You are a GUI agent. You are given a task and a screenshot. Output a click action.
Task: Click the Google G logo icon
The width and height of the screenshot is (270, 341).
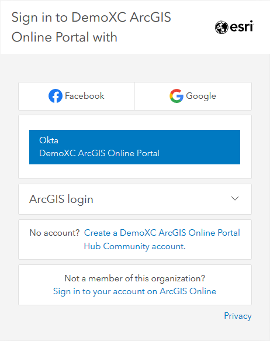[x=176, y=96]
